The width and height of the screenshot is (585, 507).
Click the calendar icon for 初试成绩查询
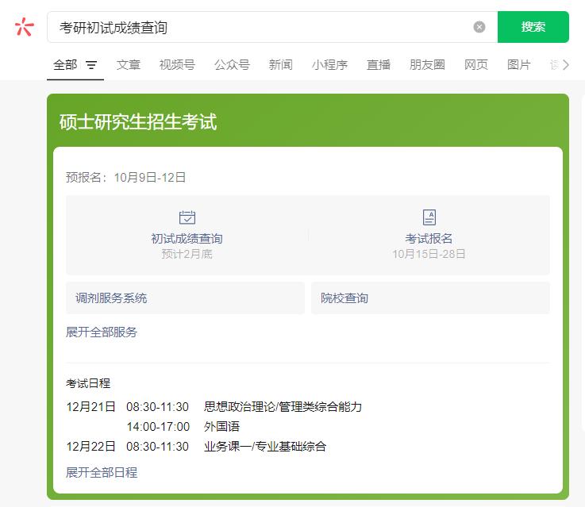[187, 217]
